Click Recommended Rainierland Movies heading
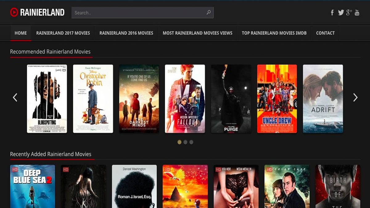 pos(50,51)
